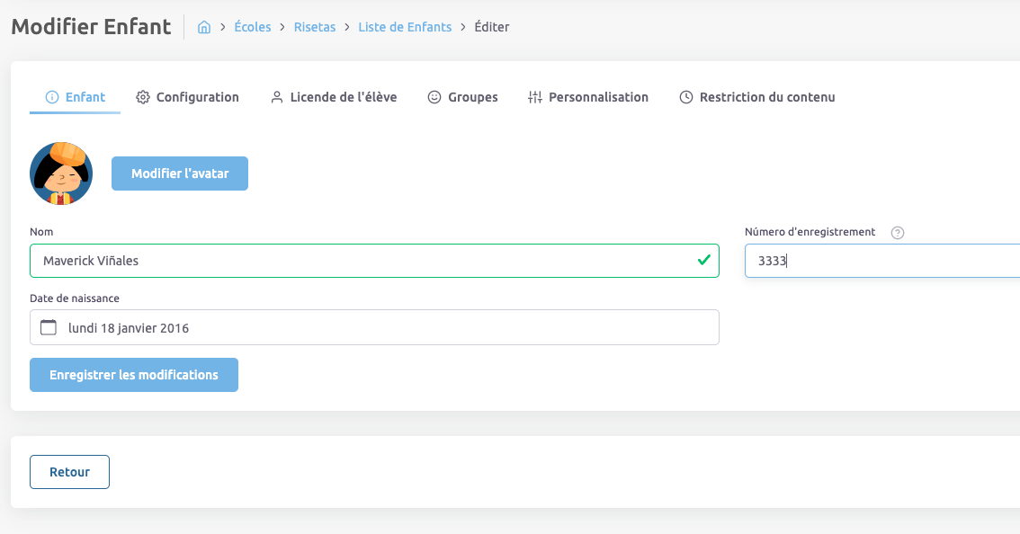Screen dimensions: 1020x534
Task: Click the clock icon for Restriction du contenu
Action: [686, 97]
